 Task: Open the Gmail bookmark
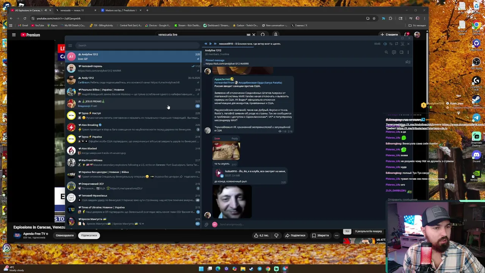pos(23,25)
